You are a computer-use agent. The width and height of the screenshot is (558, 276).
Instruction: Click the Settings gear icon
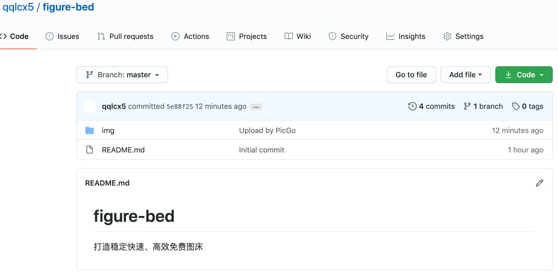[x=447, y=36]
